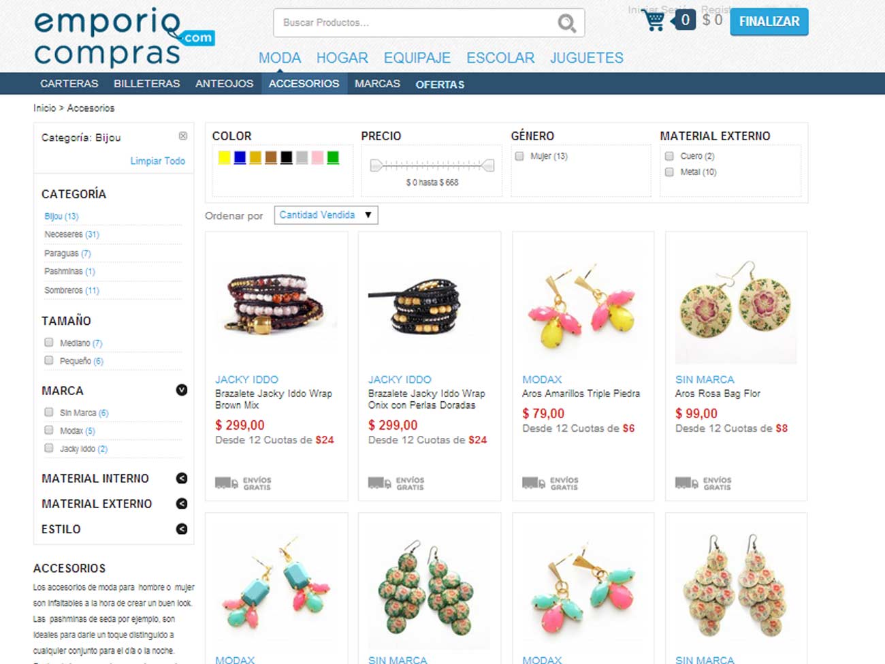Click the Limpiar Todo link

click(x=158, y=161)
